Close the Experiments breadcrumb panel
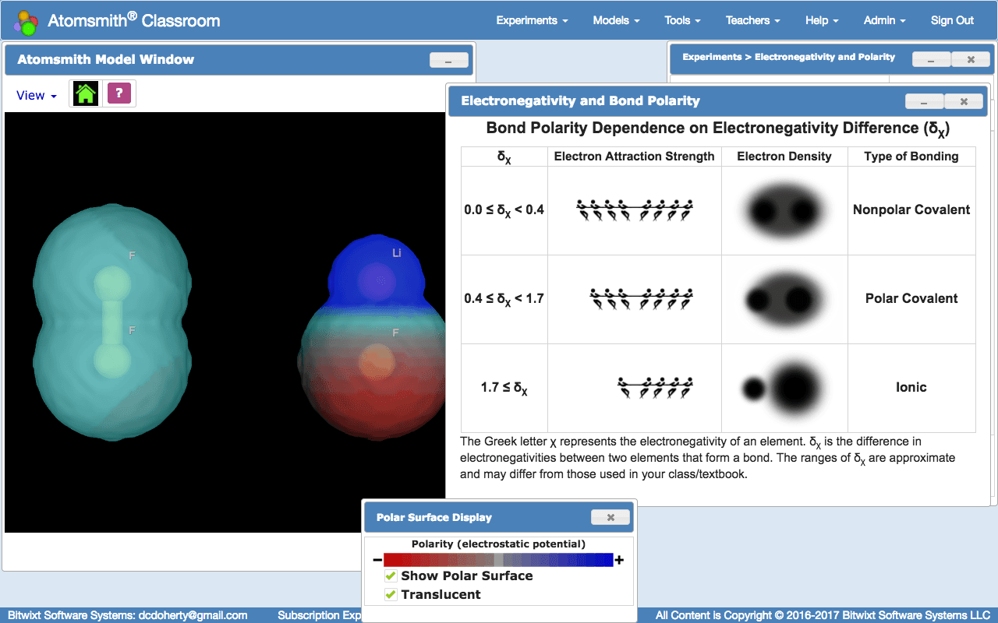This screenshot has height=623, width=998. coord(971,59)
